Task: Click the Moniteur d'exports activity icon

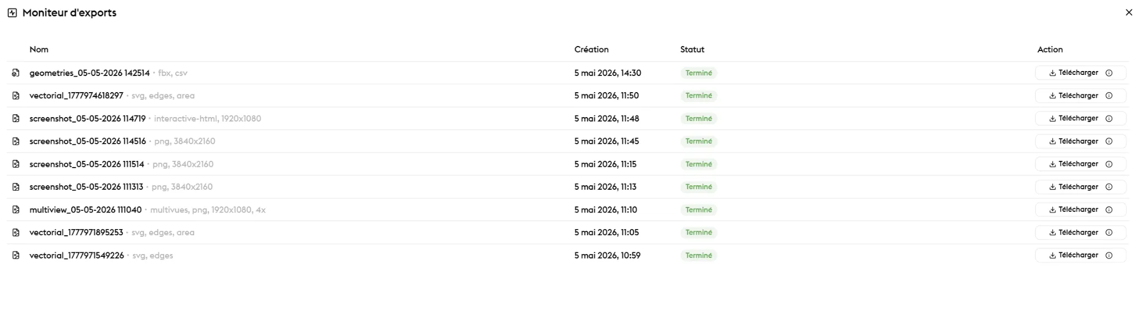Action: pyautogui.click(x=12, y=13)
